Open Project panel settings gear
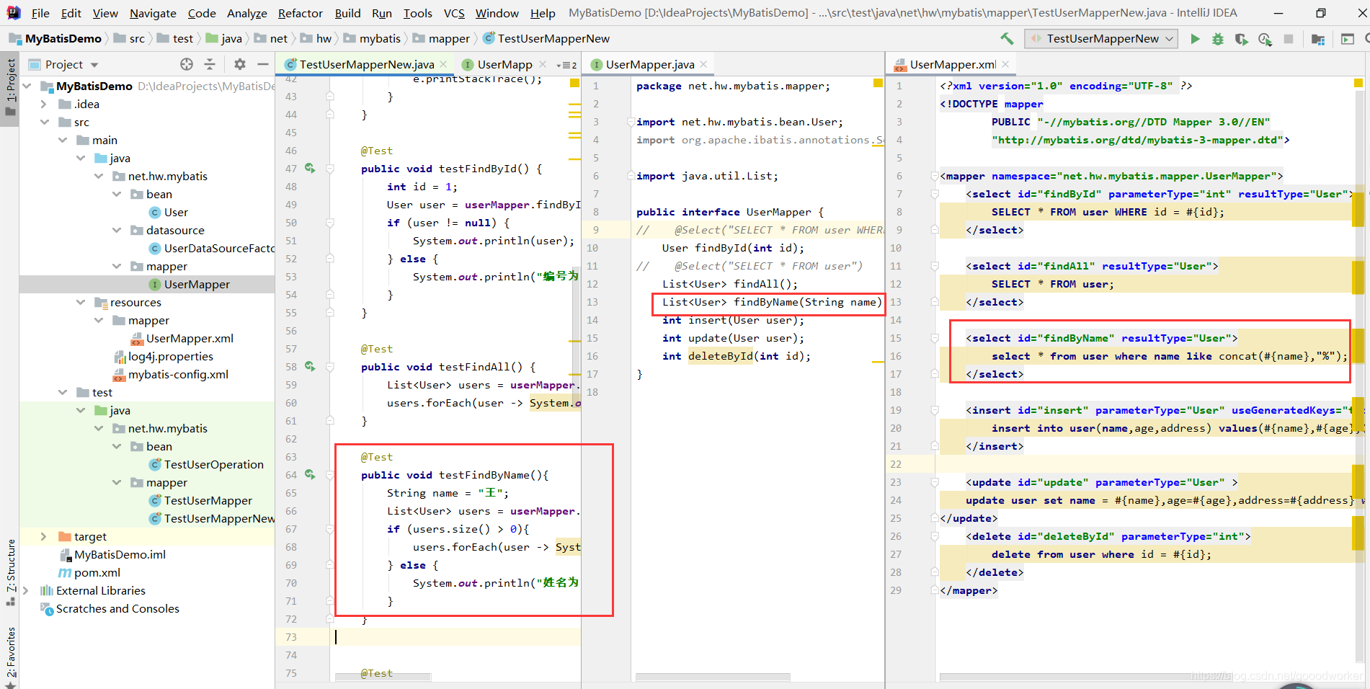The height and width of the screenshot is (689, 1370). click(x=240, y=64)
